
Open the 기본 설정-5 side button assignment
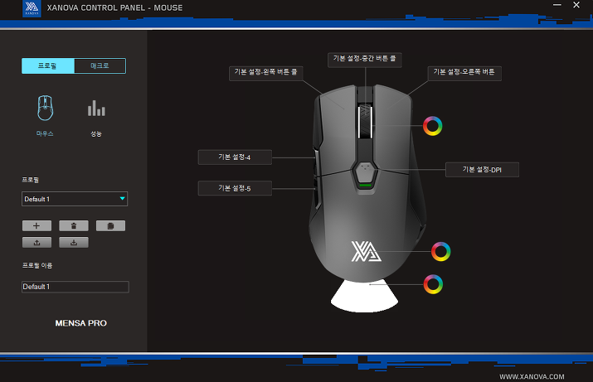click(x=235, y=188)
